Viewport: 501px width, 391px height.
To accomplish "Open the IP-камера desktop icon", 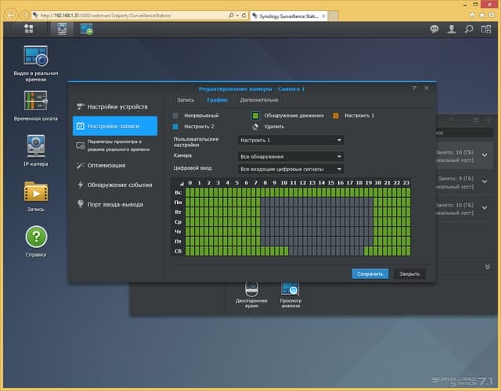I will coord(36,150).
